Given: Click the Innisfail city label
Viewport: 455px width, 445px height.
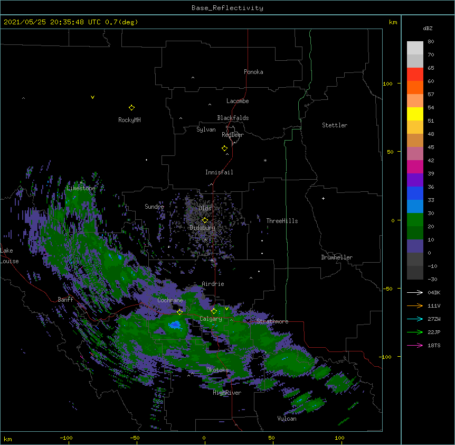Looking at the screenshot, I should click(x=219, y=172).
